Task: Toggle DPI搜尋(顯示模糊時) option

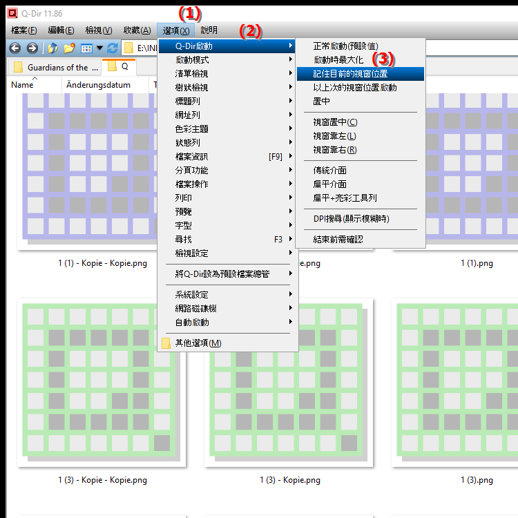Action: click(360, 219)
